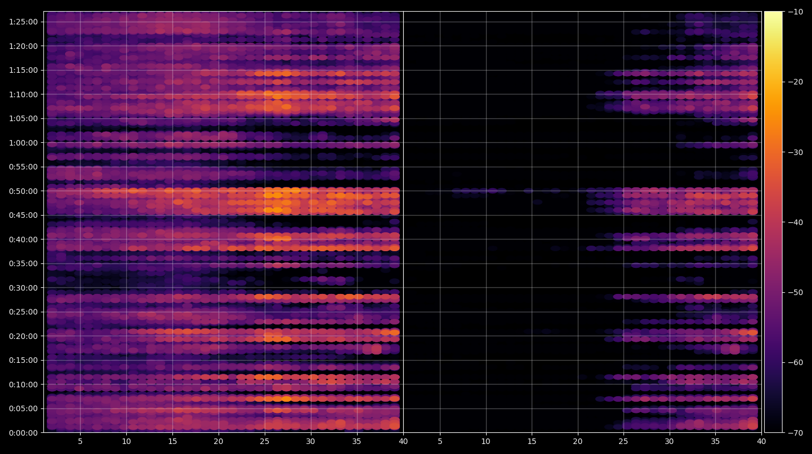Viewport: 812px width, 454px height.
Task: Click the −70 colorbar scale label
Action: [796, 433]
